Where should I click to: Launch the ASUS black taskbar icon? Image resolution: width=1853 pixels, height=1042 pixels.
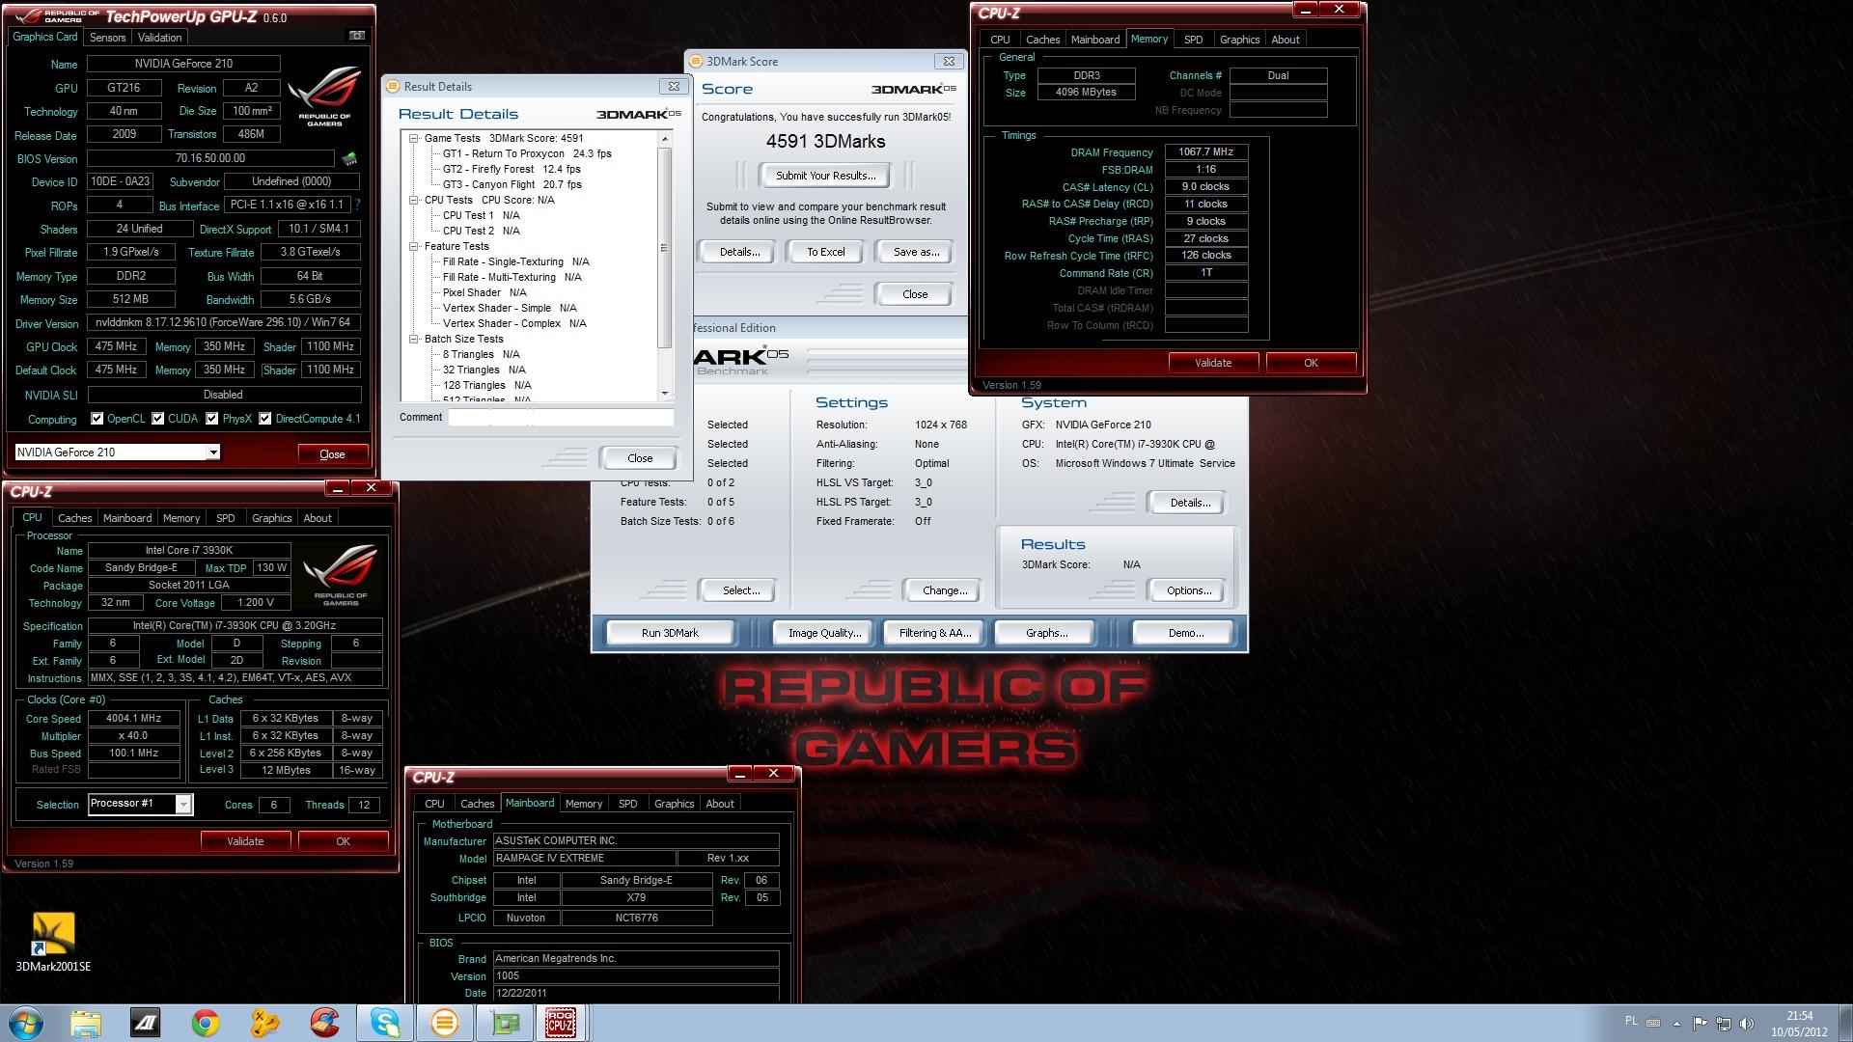(145, 1023)
